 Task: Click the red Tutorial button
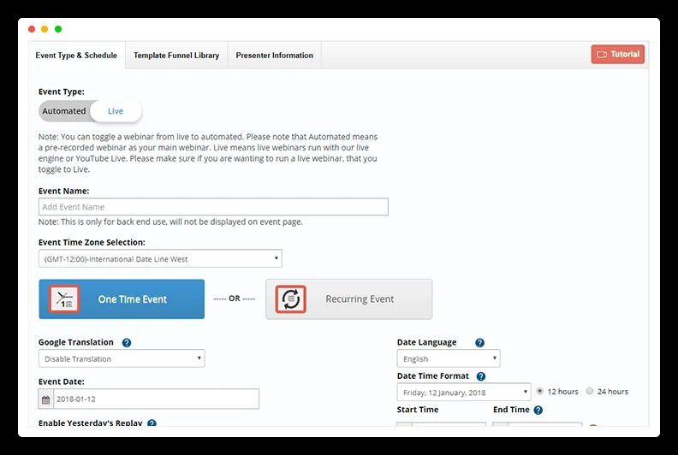click(x=618, y=55)
